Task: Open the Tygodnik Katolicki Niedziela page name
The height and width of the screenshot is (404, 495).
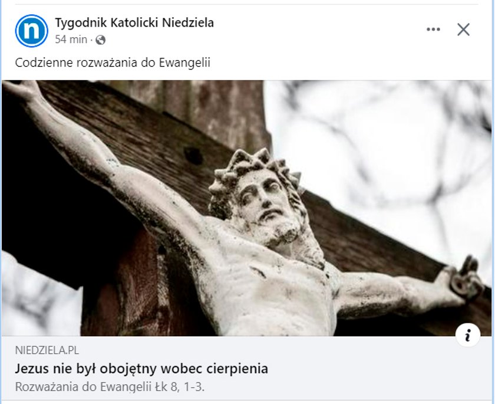Action: [134, 23]
